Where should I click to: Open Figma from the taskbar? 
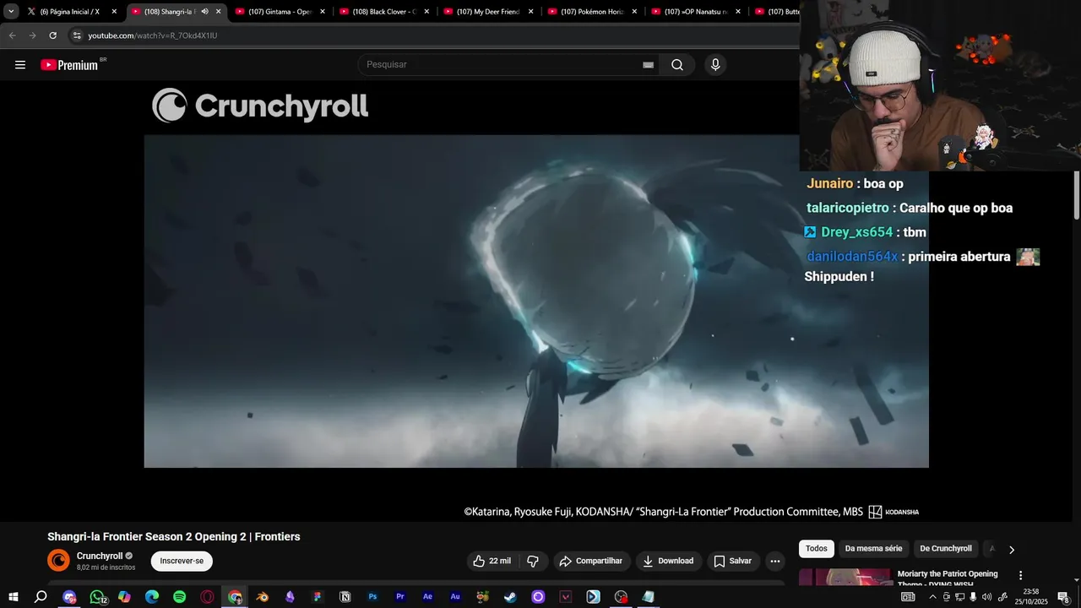pos(318,597)
